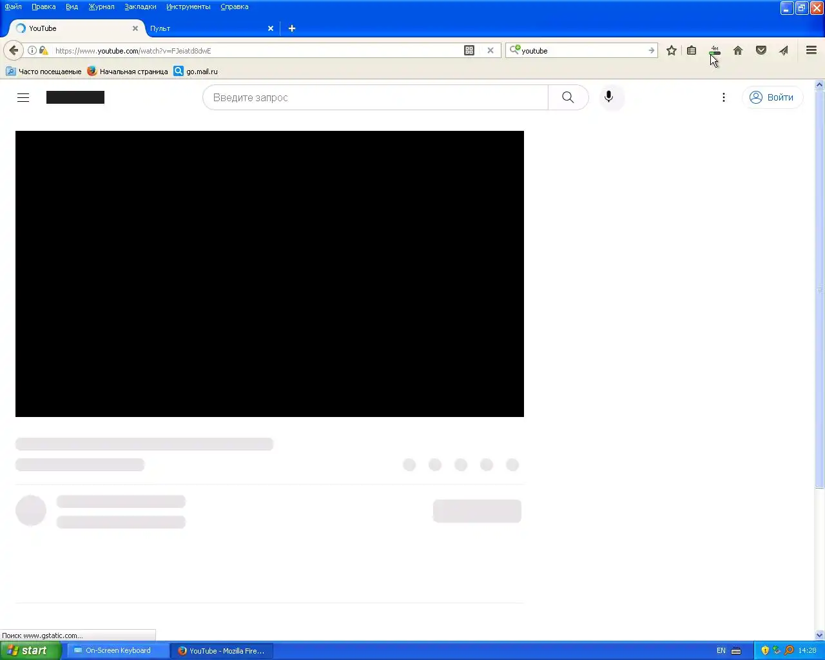Open the Часто посещаемые bookmark folder
Screen dimensions: 825x660
tap(44, 72)
